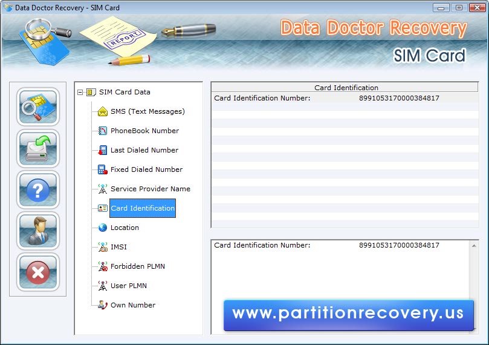
Task: Click the About user profile button
Action: coord(37,231)
